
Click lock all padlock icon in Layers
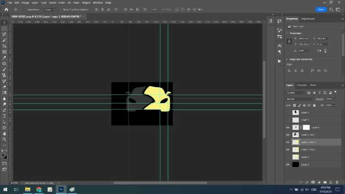point(314,105)
